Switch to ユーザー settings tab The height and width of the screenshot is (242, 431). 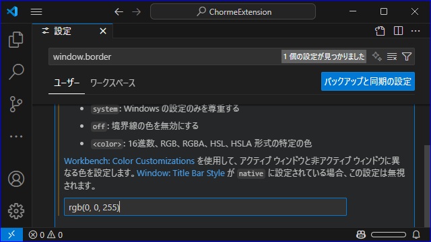click(x=67, y=83)
